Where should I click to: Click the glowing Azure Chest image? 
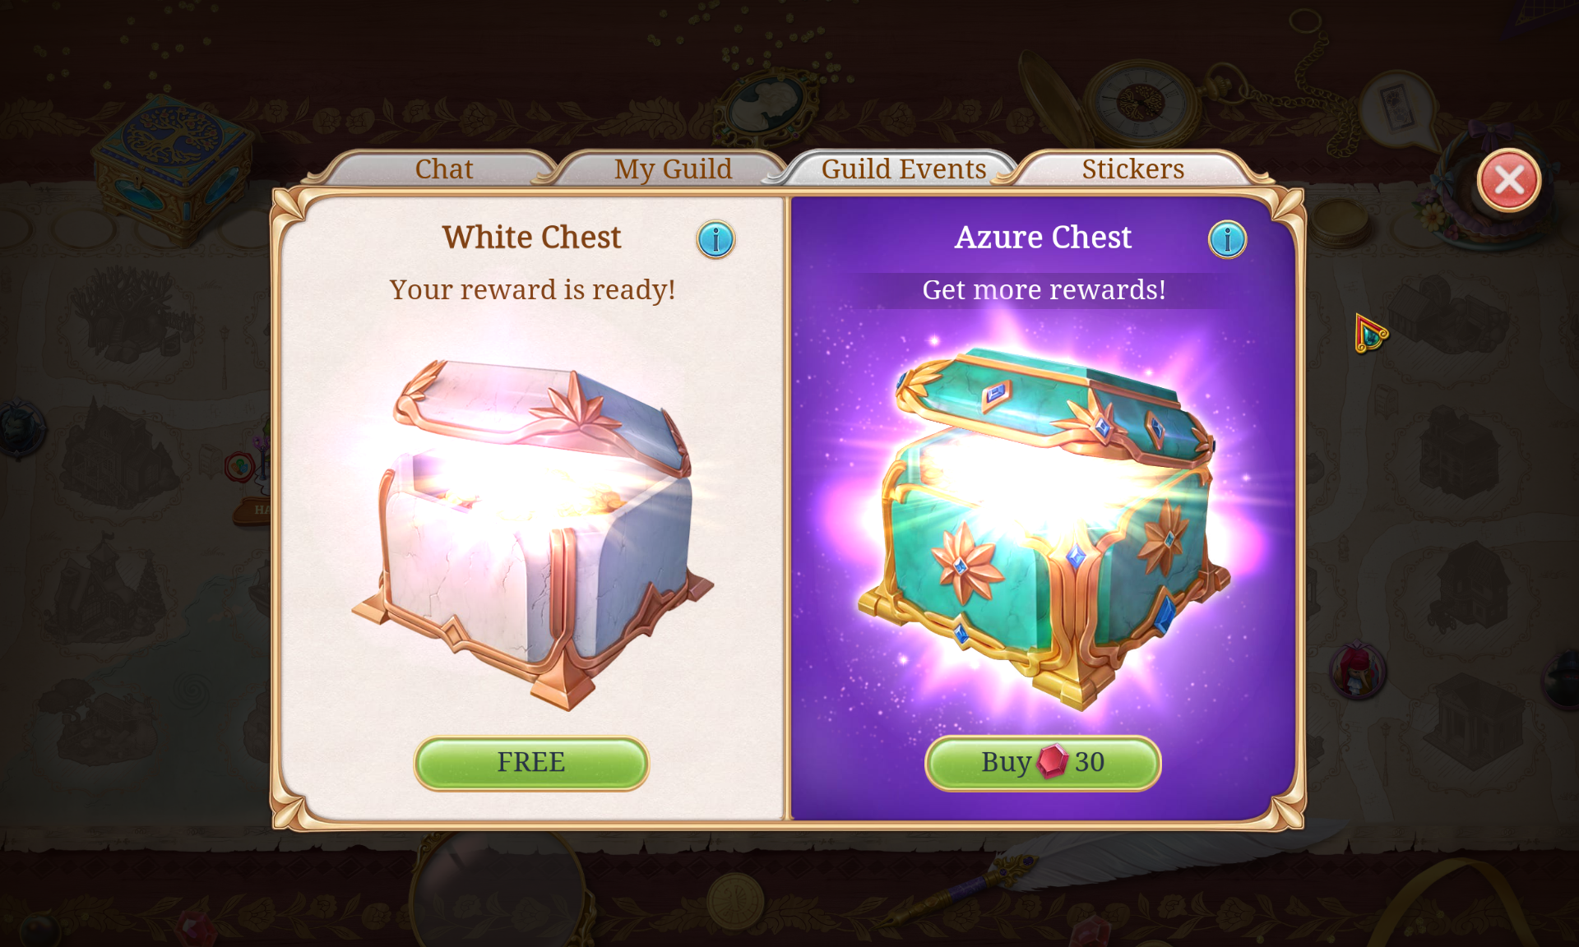tap(1043, 528)
